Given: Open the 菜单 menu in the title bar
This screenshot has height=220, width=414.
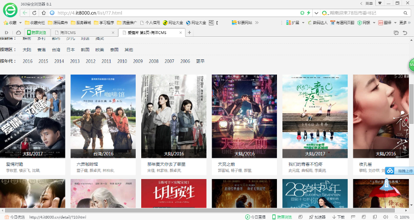Looking at the screenshot, I should [x=369, y=3].
